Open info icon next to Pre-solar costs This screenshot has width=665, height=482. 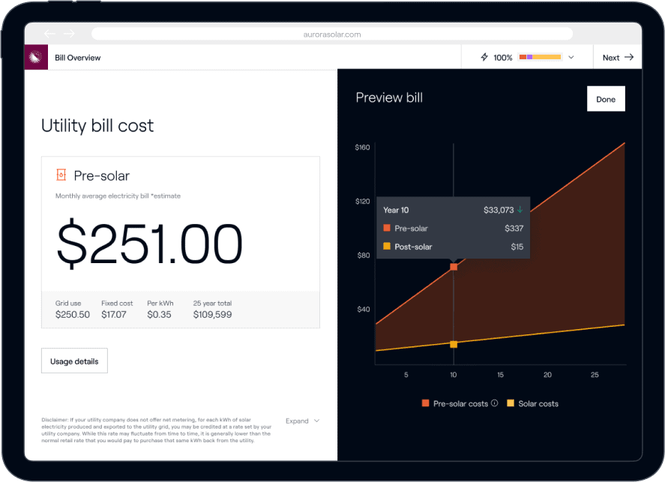click(x=495, y=403)
